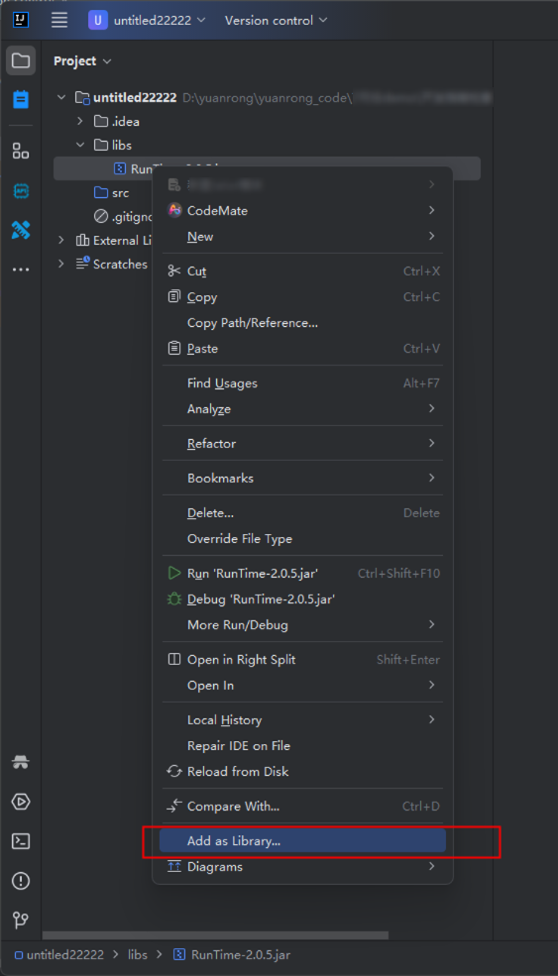Expand the .idea folder
558x976 pixels.
(79, 121)
